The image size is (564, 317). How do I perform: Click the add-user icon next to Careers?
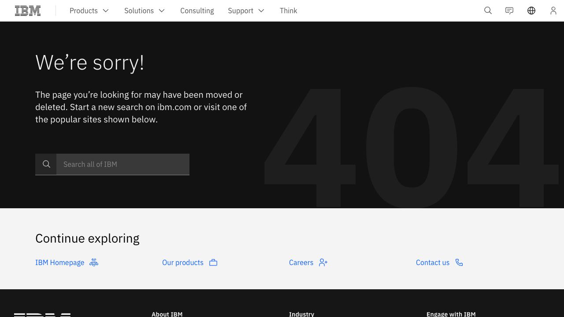pyautogui.click(x=323, y=262)
